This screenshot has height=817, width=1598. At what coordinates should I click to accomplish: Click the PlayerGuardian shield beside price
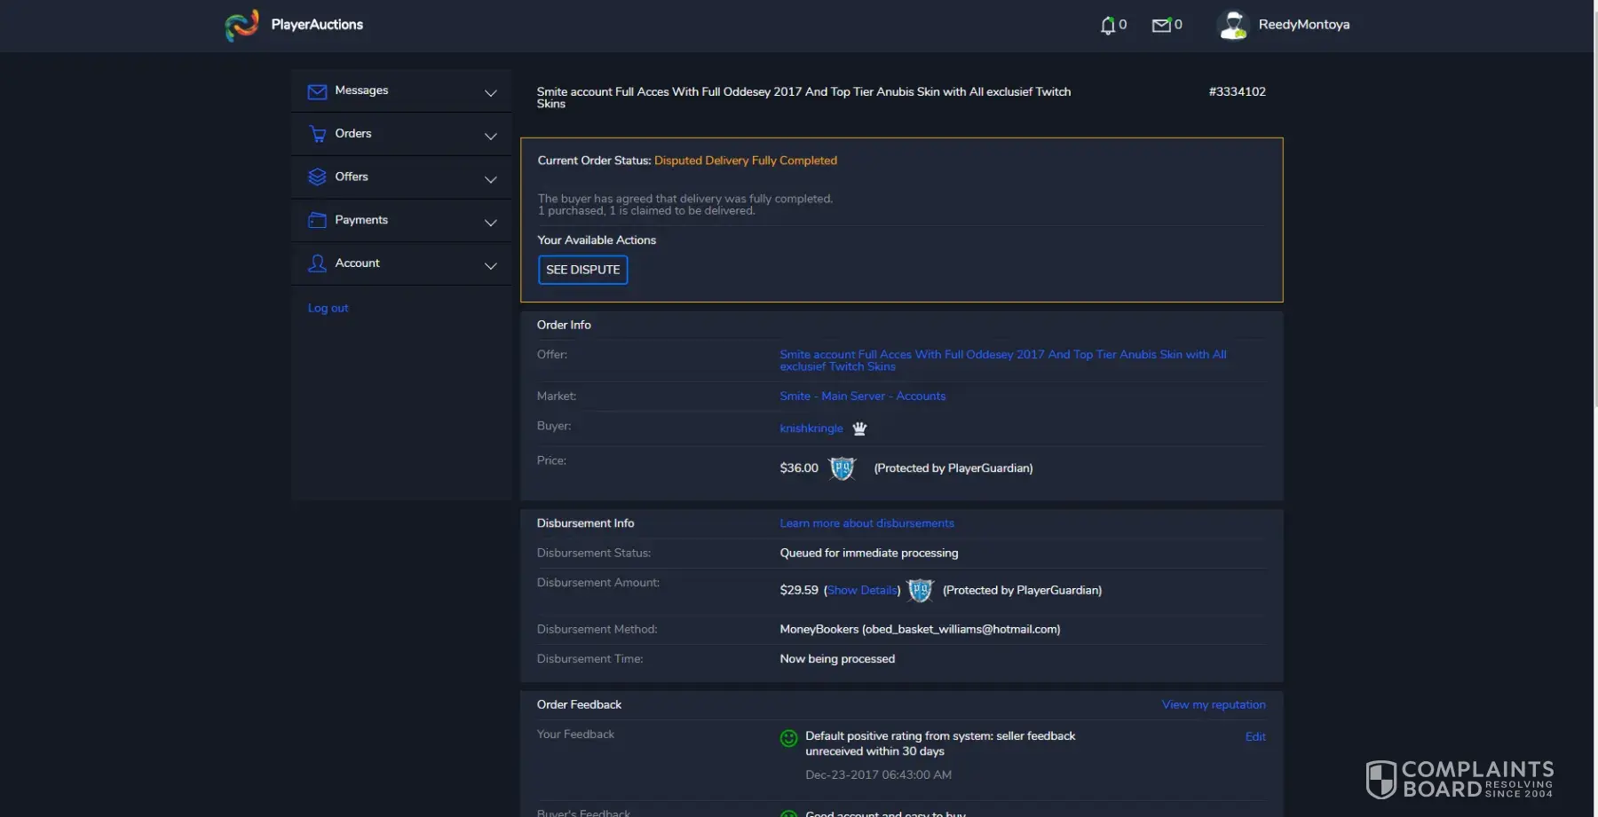[x=842, y=468]
